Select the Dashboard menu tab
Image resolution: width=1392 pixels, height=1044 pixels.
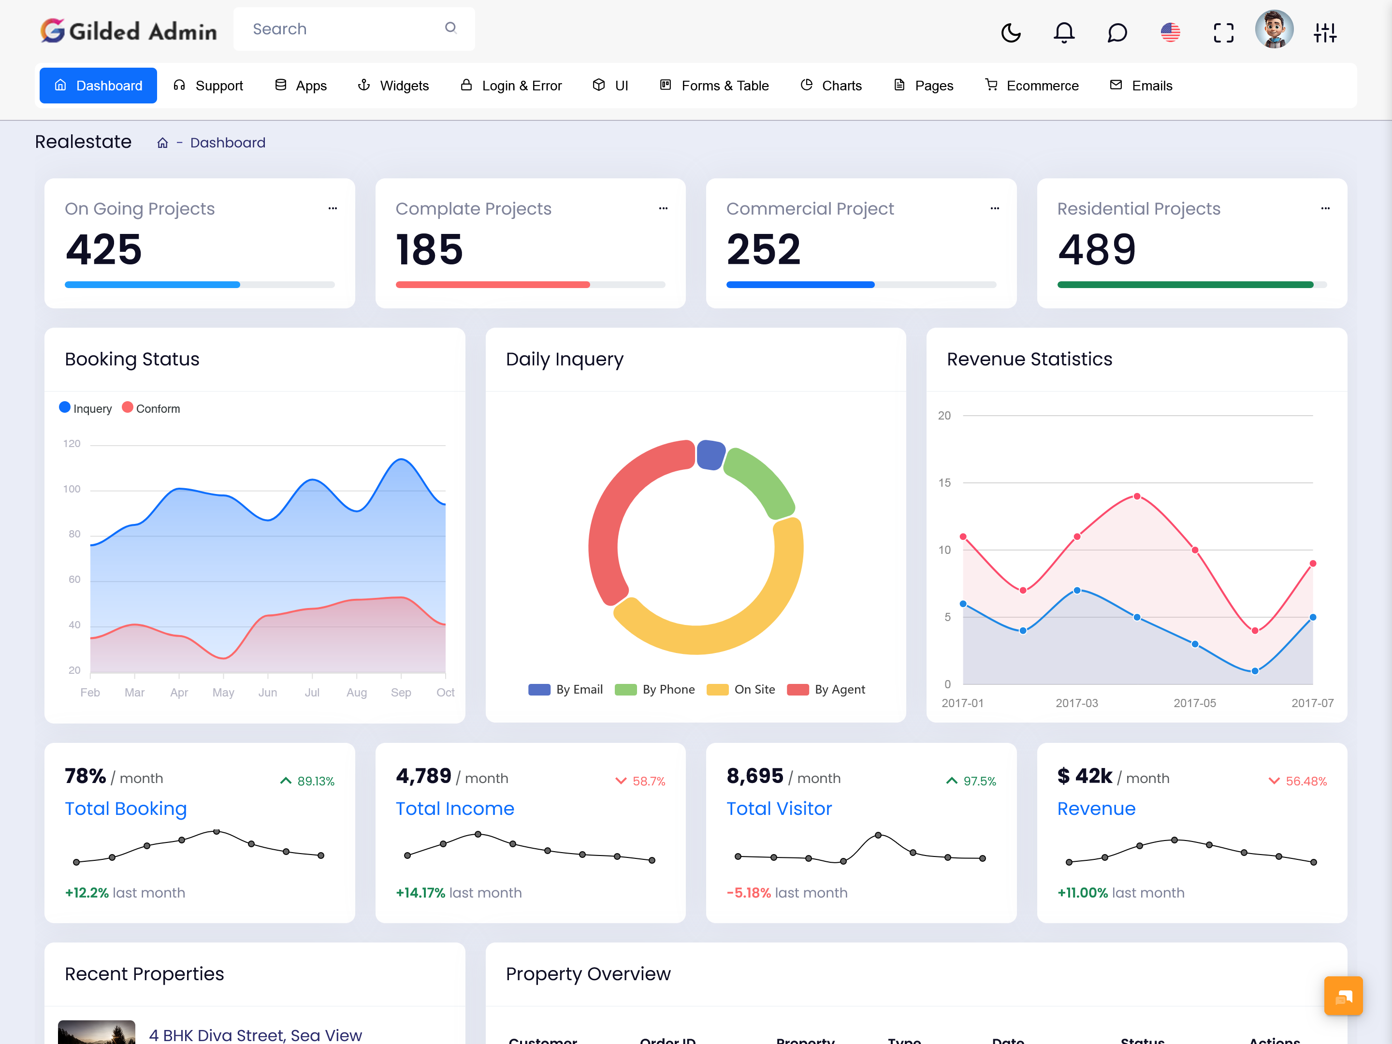coord(98,86)
